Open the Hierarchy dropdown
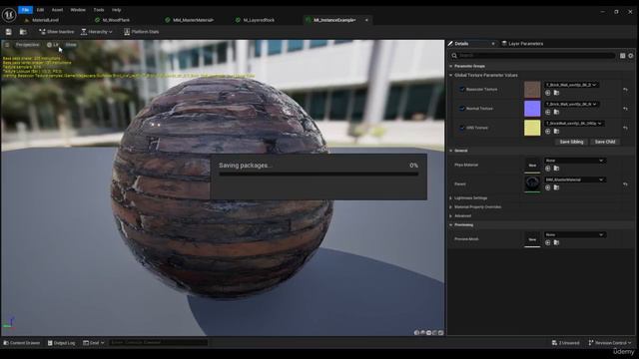Viewport: 639px width, 359px height. click(97, 32)
